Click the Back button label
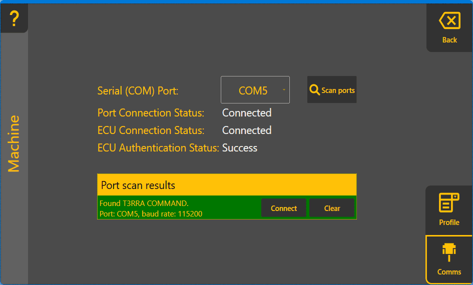The image size is (473, 285). [449, 40]
